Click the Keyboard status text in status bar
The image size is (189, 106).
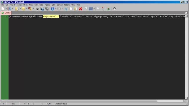coord(61,104)
